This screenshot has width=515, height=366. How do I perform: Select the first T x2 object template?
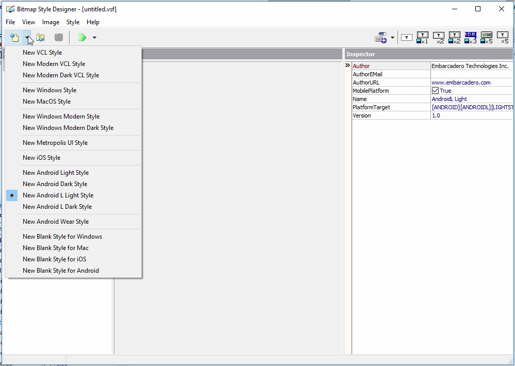pos(439,38)
